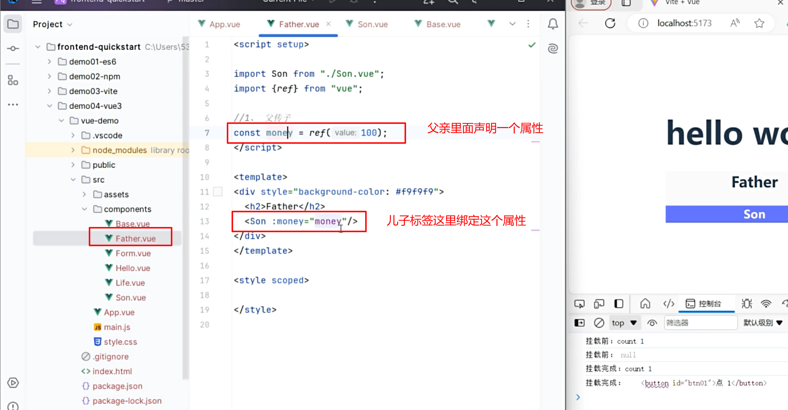
Task: Open the top context dropdown in console
Action: click(624, 323)
